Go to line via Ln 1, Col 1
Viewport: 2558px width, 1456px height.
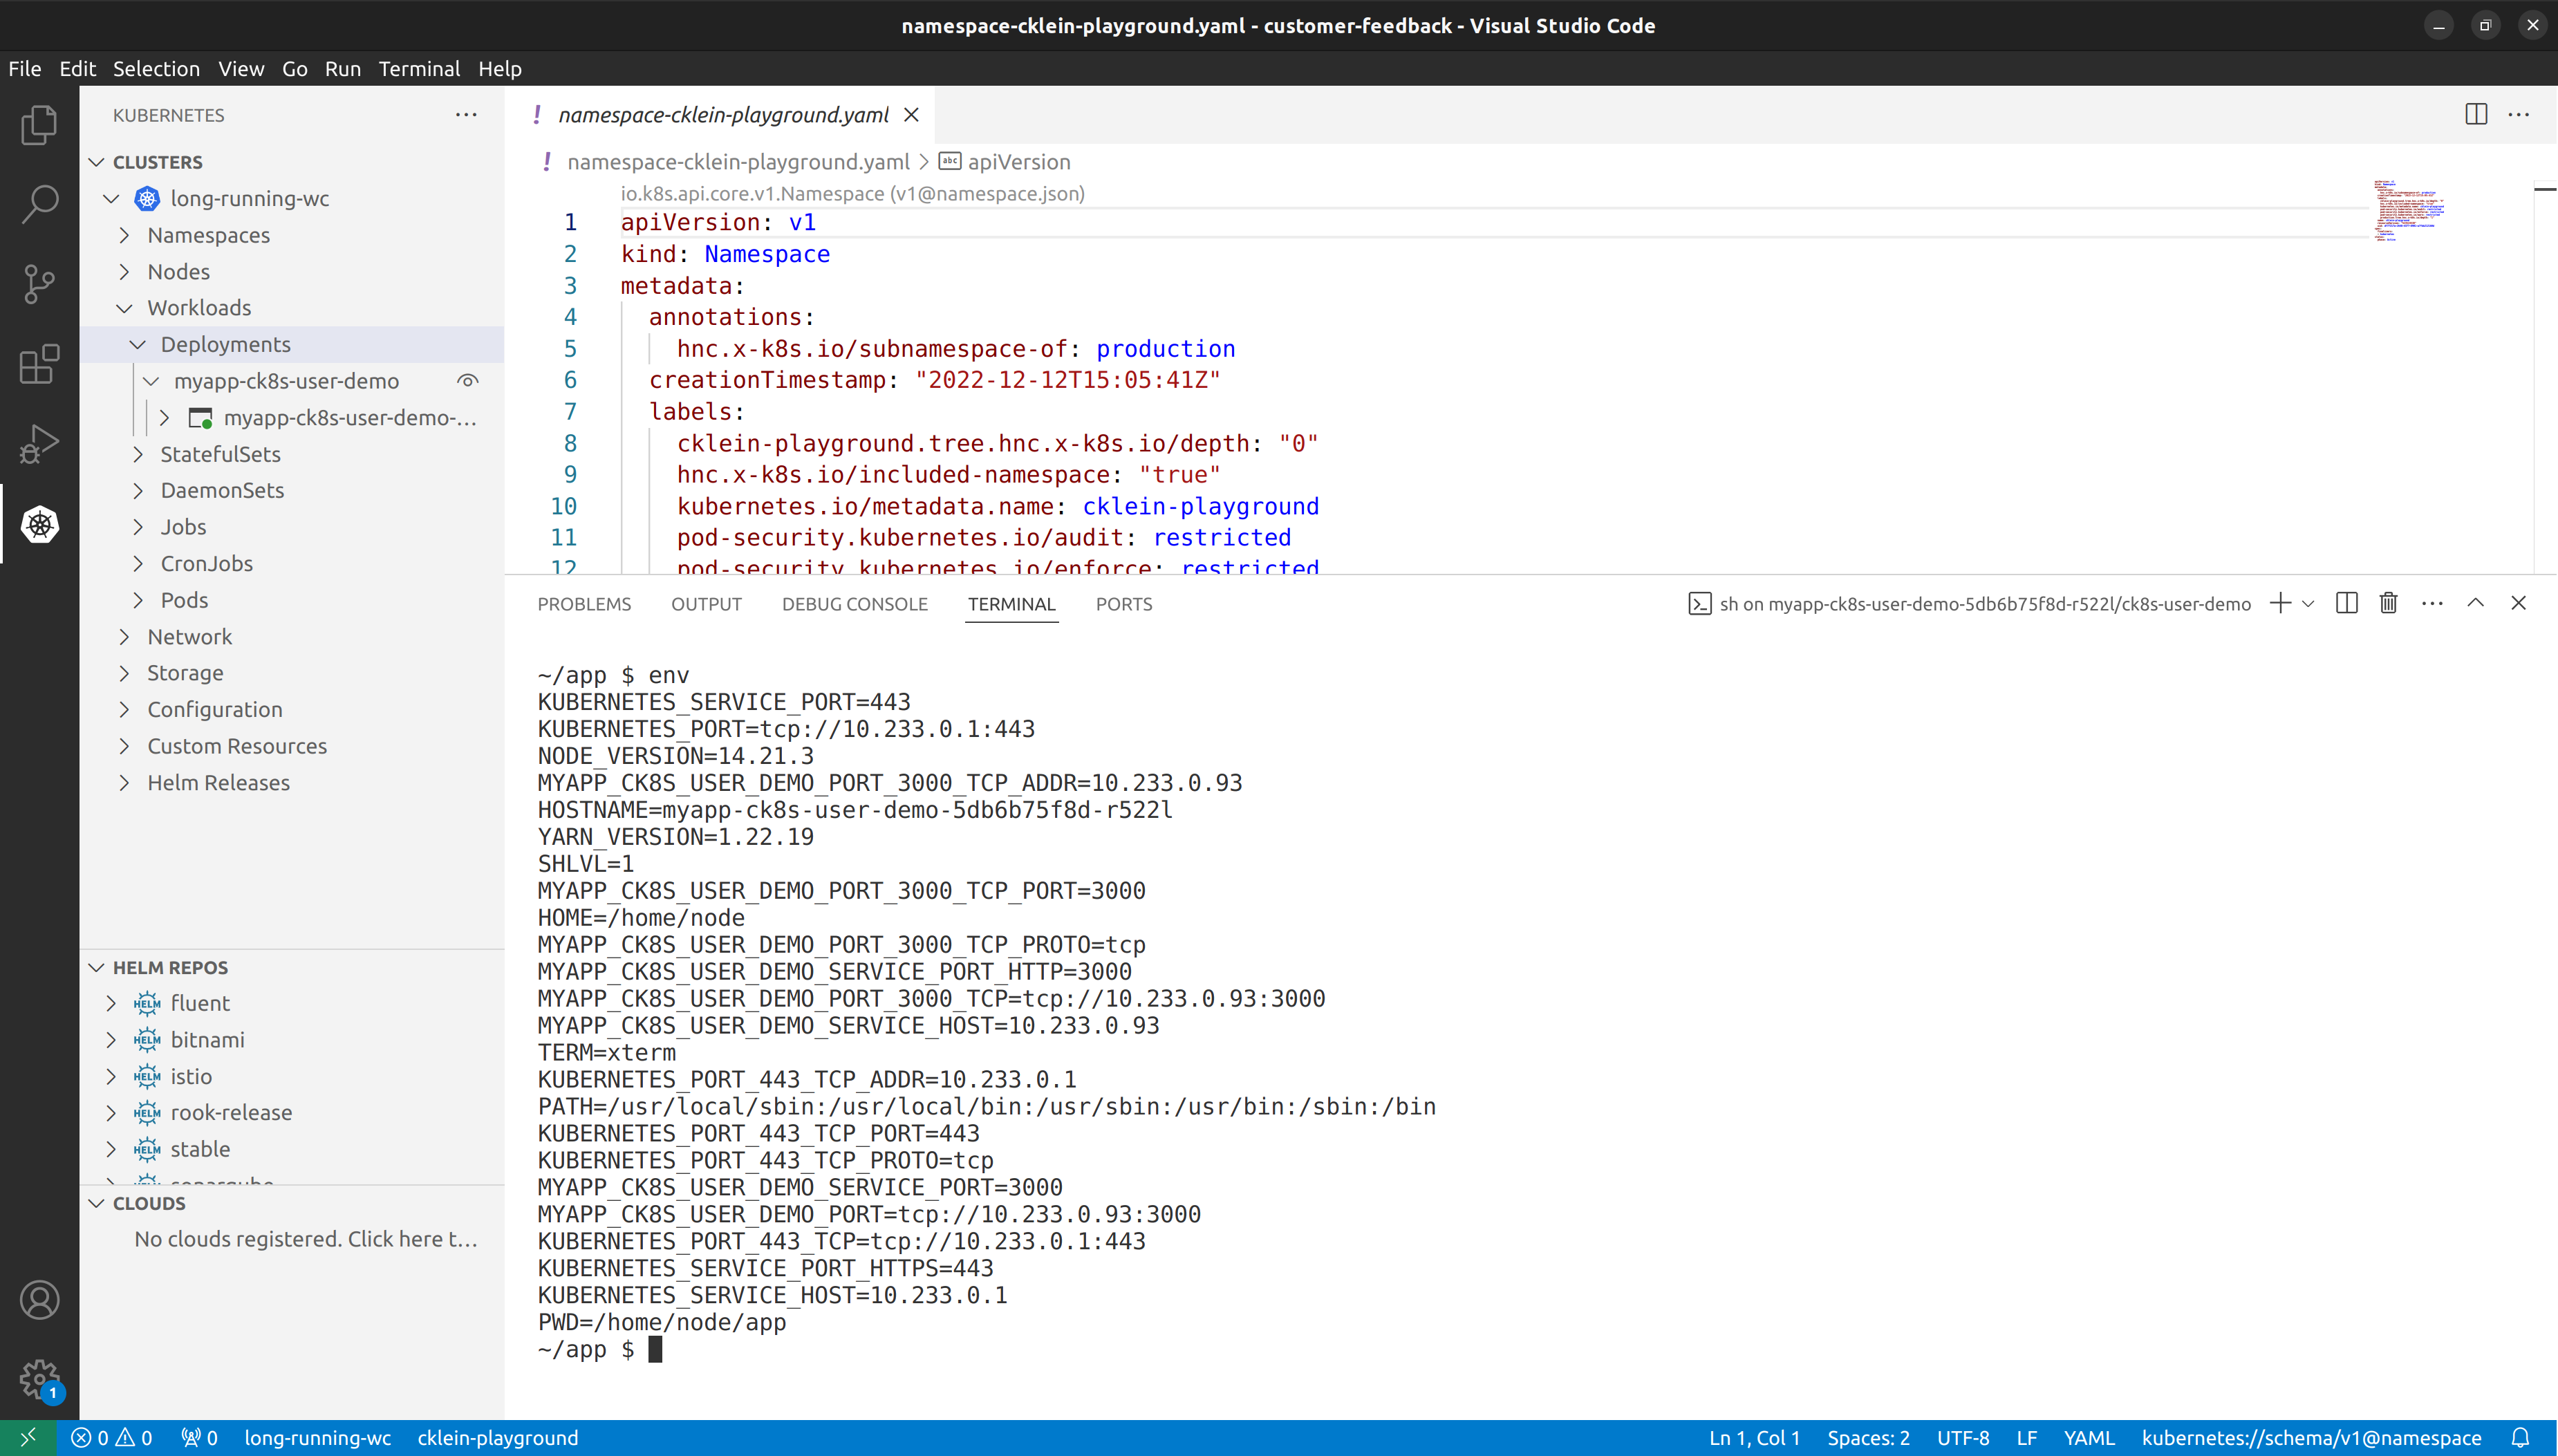1753,1438
